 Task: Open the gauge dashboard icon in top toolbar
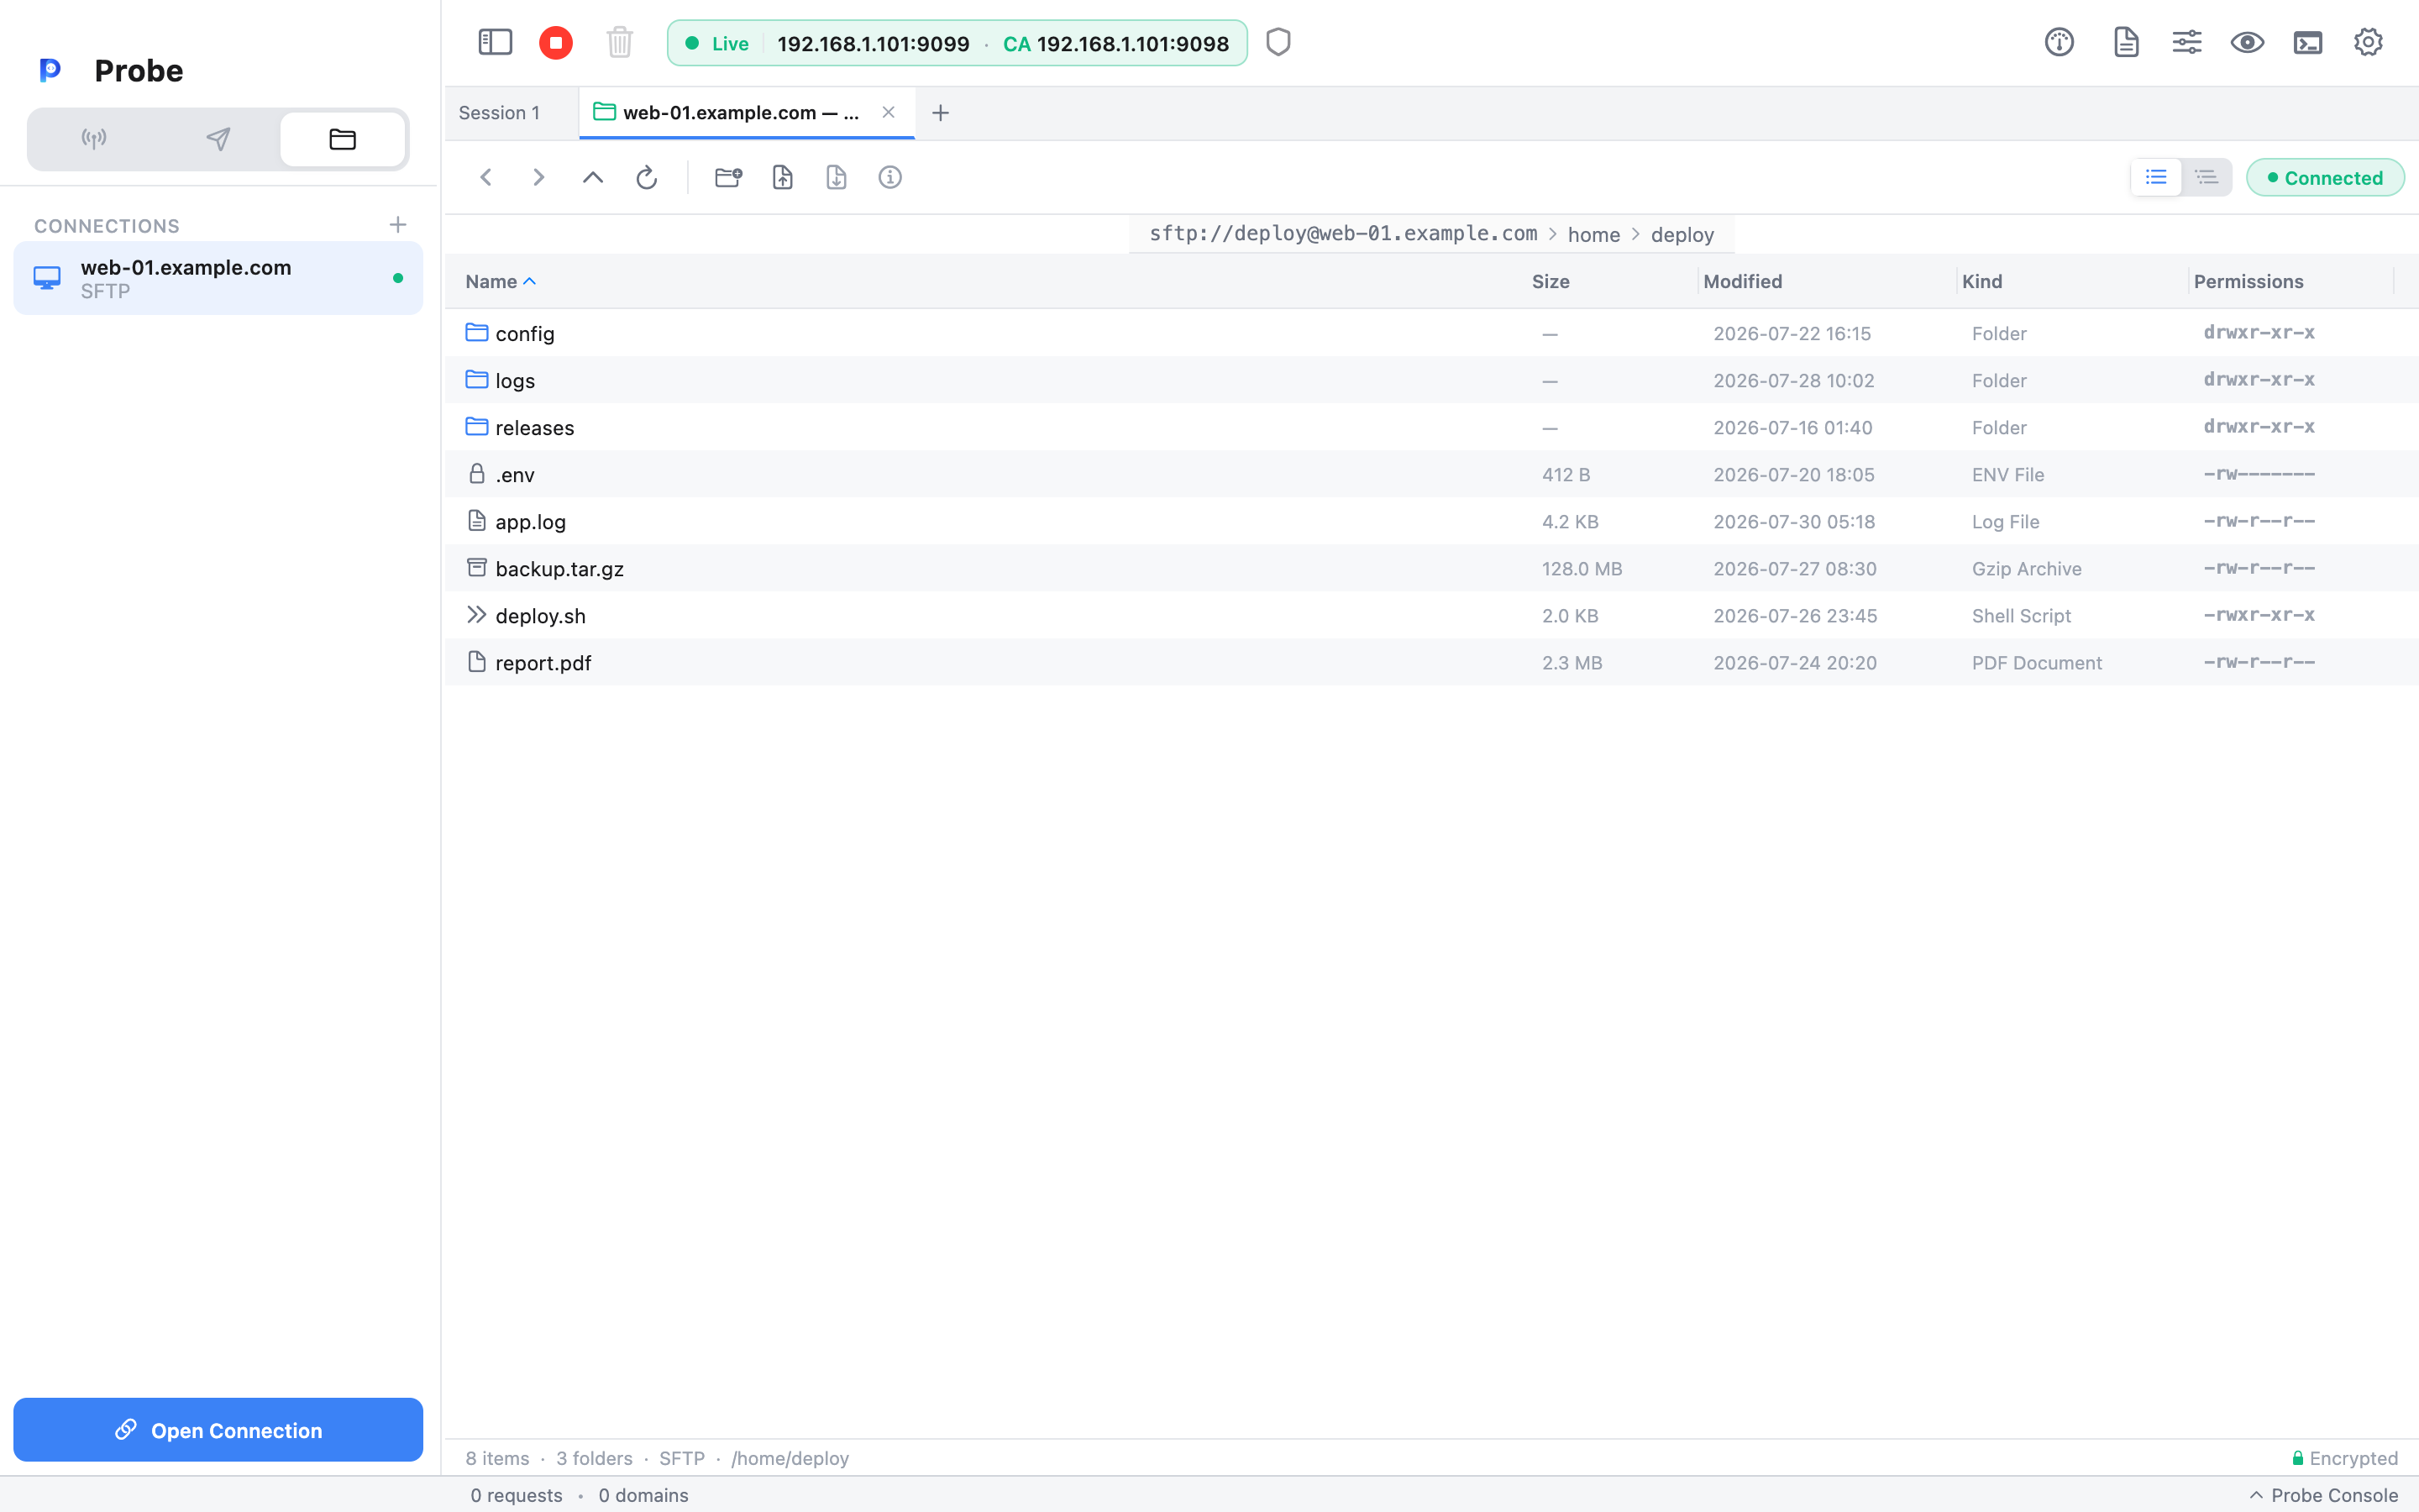point(2060,42)
